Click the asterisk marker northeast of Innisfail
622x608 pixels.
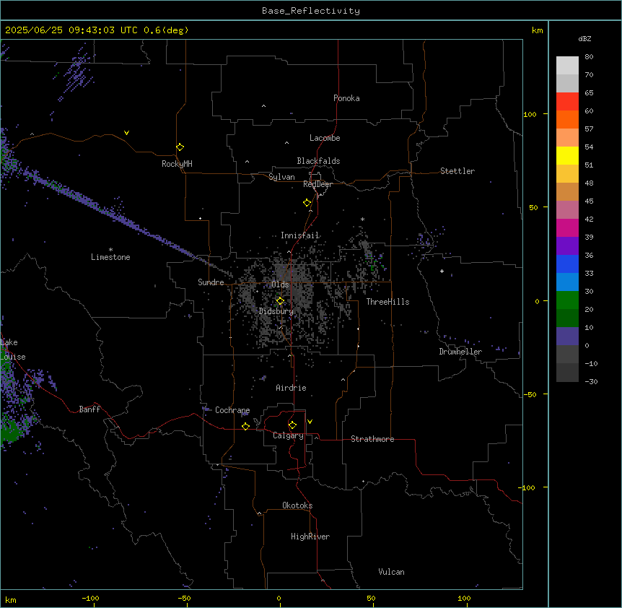pyautogui.click(x=362, y=219)
